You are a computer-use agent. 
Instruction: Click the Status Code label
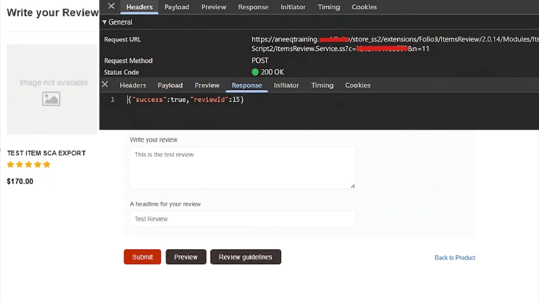coord(122,72)
